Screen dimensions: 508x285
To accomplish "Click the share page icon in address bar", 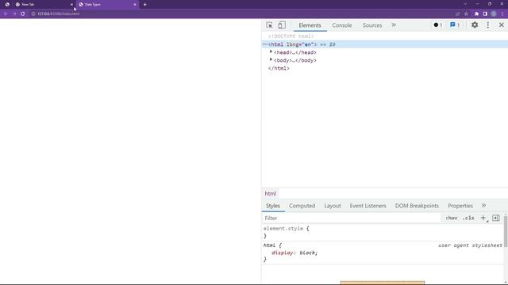I will [x=457, y=13].
